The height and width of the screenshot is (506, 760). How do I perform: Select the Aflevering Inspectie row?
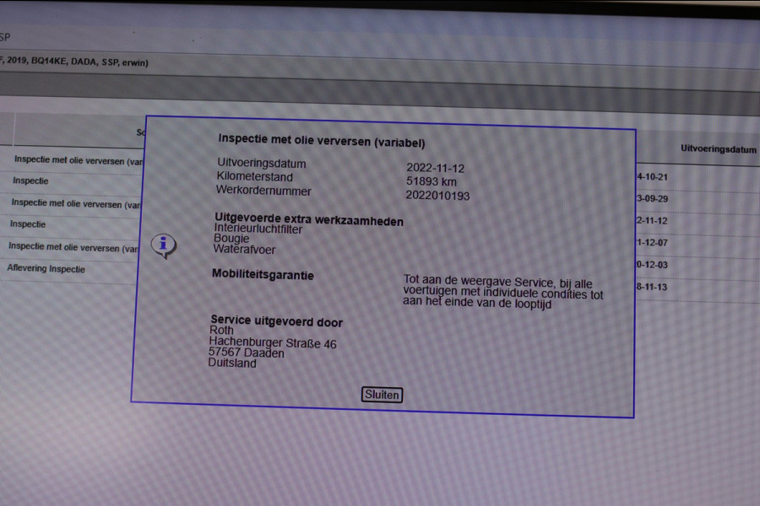46,269
